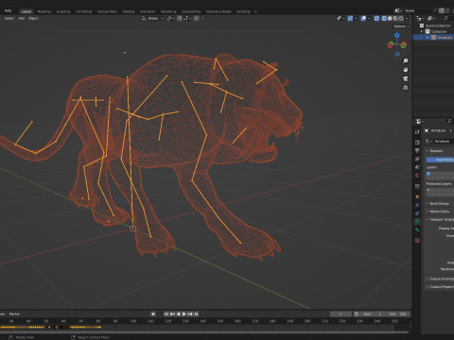Image resolution: width=454 pixels, height=340 pixels.
Task: Toggle first box under Protected Layers
Action: click(x=428, y=190)
